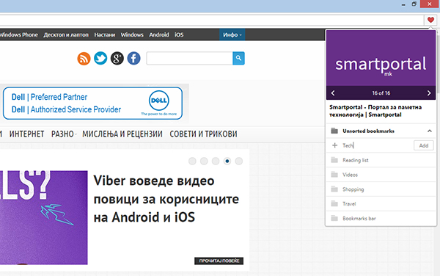The height and width of the screenshot is (276, 440).
Task: Select third slider dot
Action: (x=216, y=161)
